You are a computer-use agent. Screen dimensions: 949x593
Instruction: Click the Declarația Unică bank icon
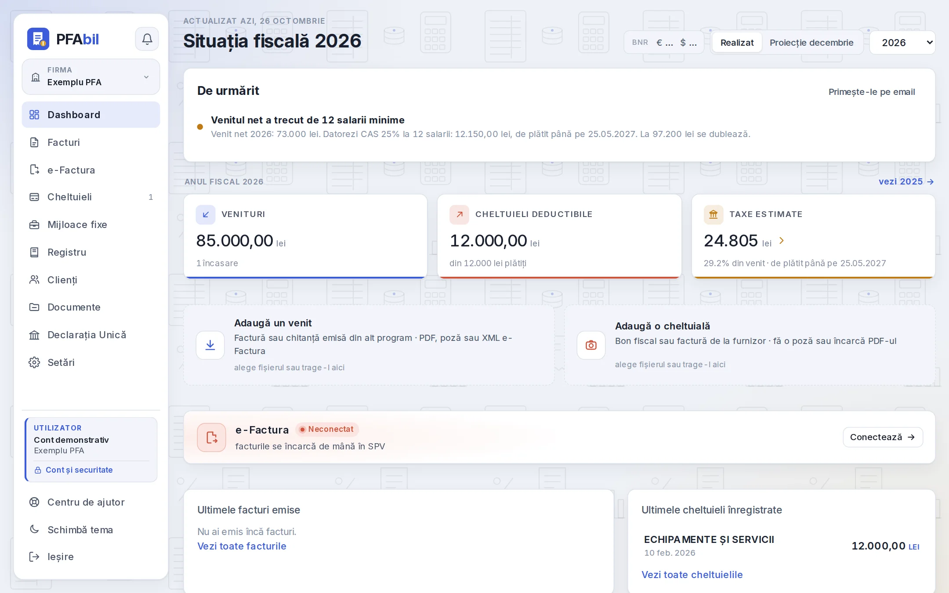point(34,335)
